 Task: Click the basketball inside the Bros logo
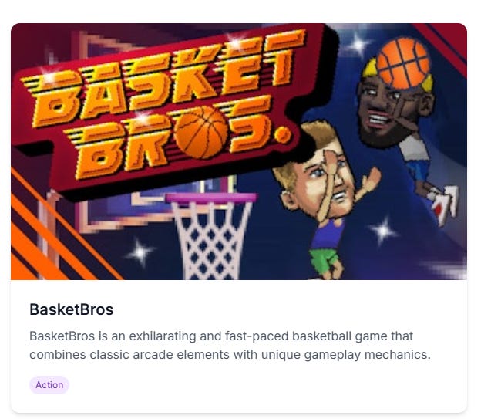(203, 132)
